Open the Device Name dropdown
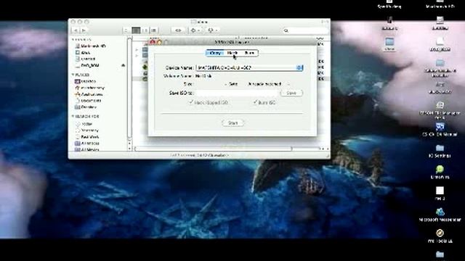This screenshot has height=261, width=465. [x=249, y=67]
